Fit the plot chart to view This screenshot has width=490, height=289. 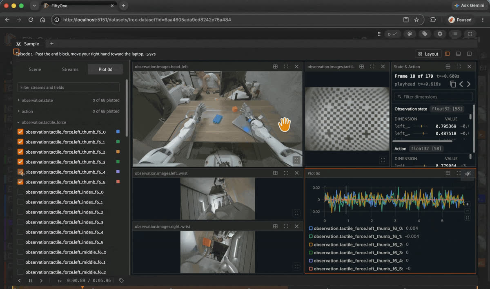468,218
